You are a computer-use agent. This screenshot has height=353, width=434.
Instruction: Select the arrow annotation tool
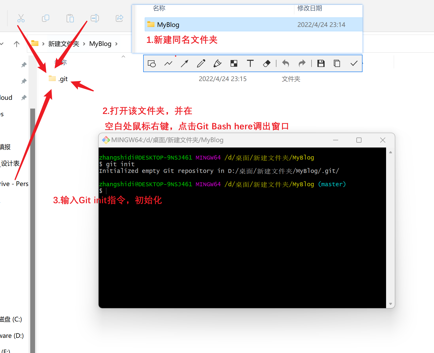click(x=184, y=63)
